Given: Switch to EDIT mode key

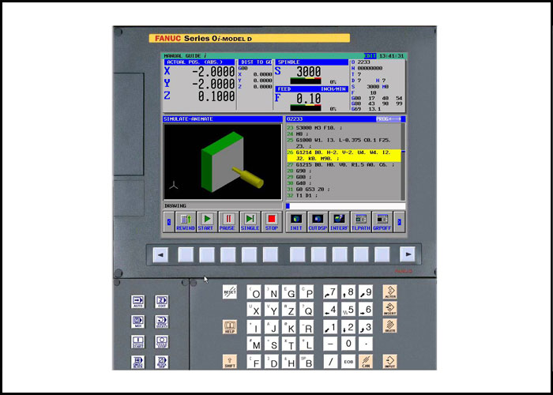Looking at the screenshot, I should (x=161, y=302).
